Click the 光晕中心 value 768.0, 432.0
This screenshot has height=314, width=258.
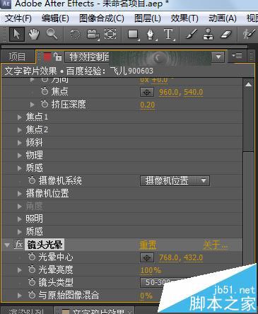pyautogui.click(x=181, y=258)
